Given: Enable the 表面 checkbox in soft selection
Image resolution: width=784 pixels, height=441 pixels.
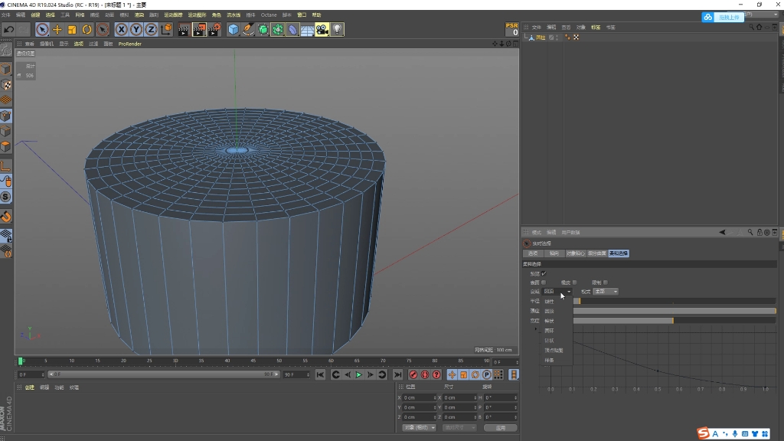Looking at the screenshot, I should tap(544, 283).
